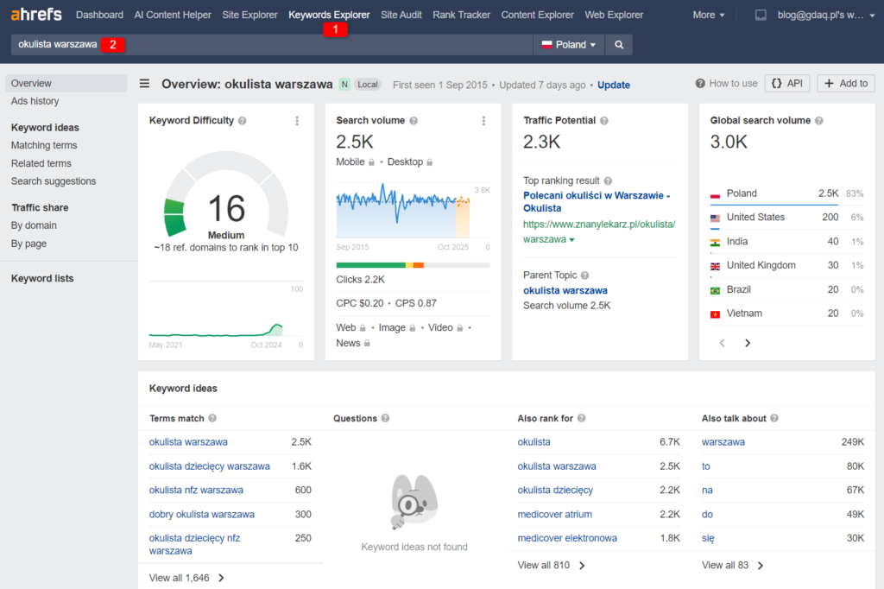Go to next page of countries arrow
The height and width of the screenshot is (589, 884).
click(748, 343)
